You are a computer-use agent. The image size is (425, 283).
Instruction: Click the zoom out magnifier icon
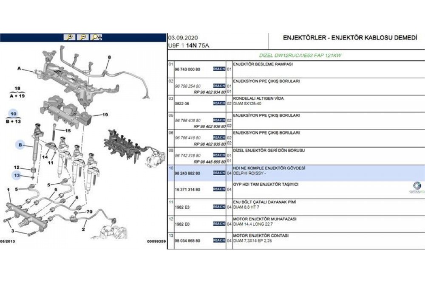(83, 37)
